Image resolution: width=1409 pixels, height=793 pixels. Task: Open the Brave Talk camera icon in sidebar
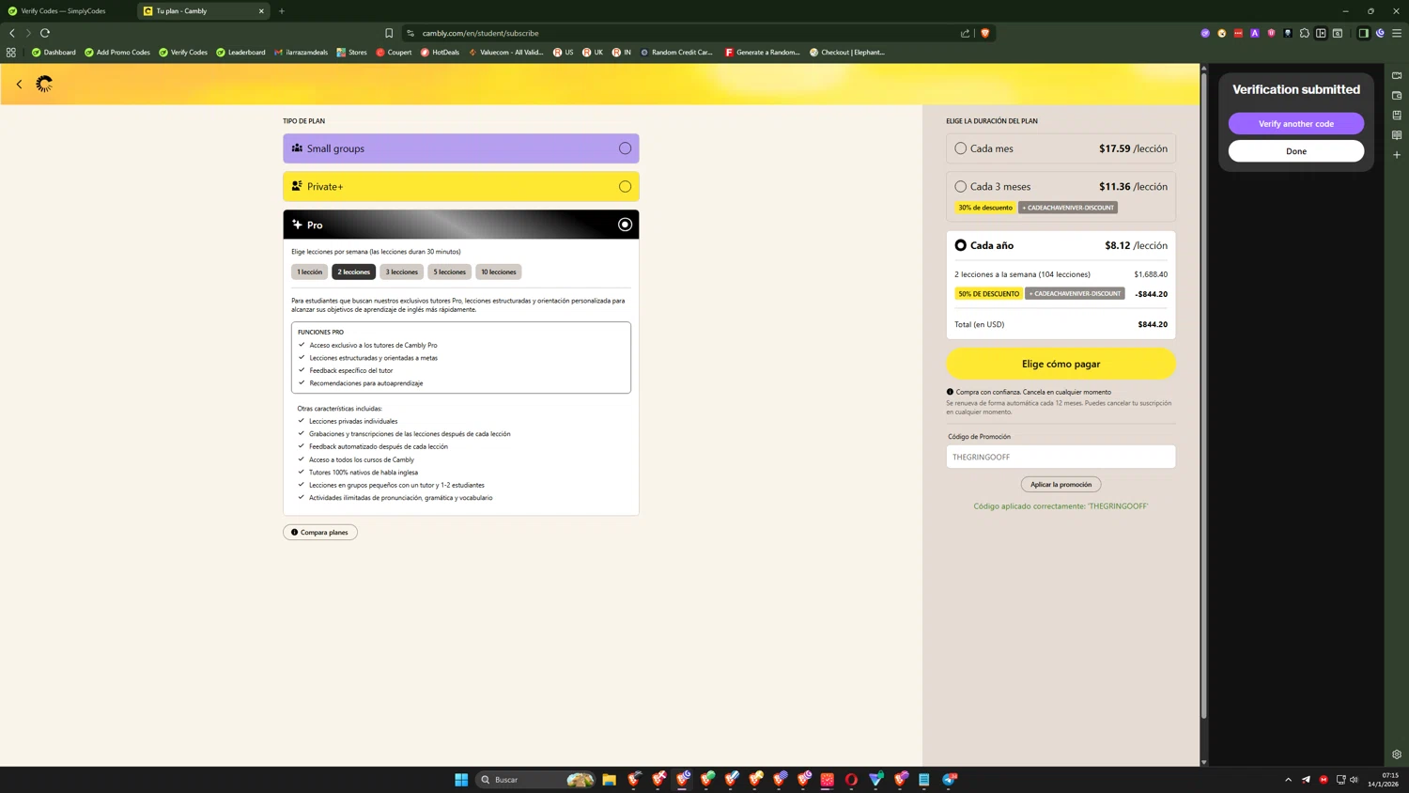[x=1397, y=75]
